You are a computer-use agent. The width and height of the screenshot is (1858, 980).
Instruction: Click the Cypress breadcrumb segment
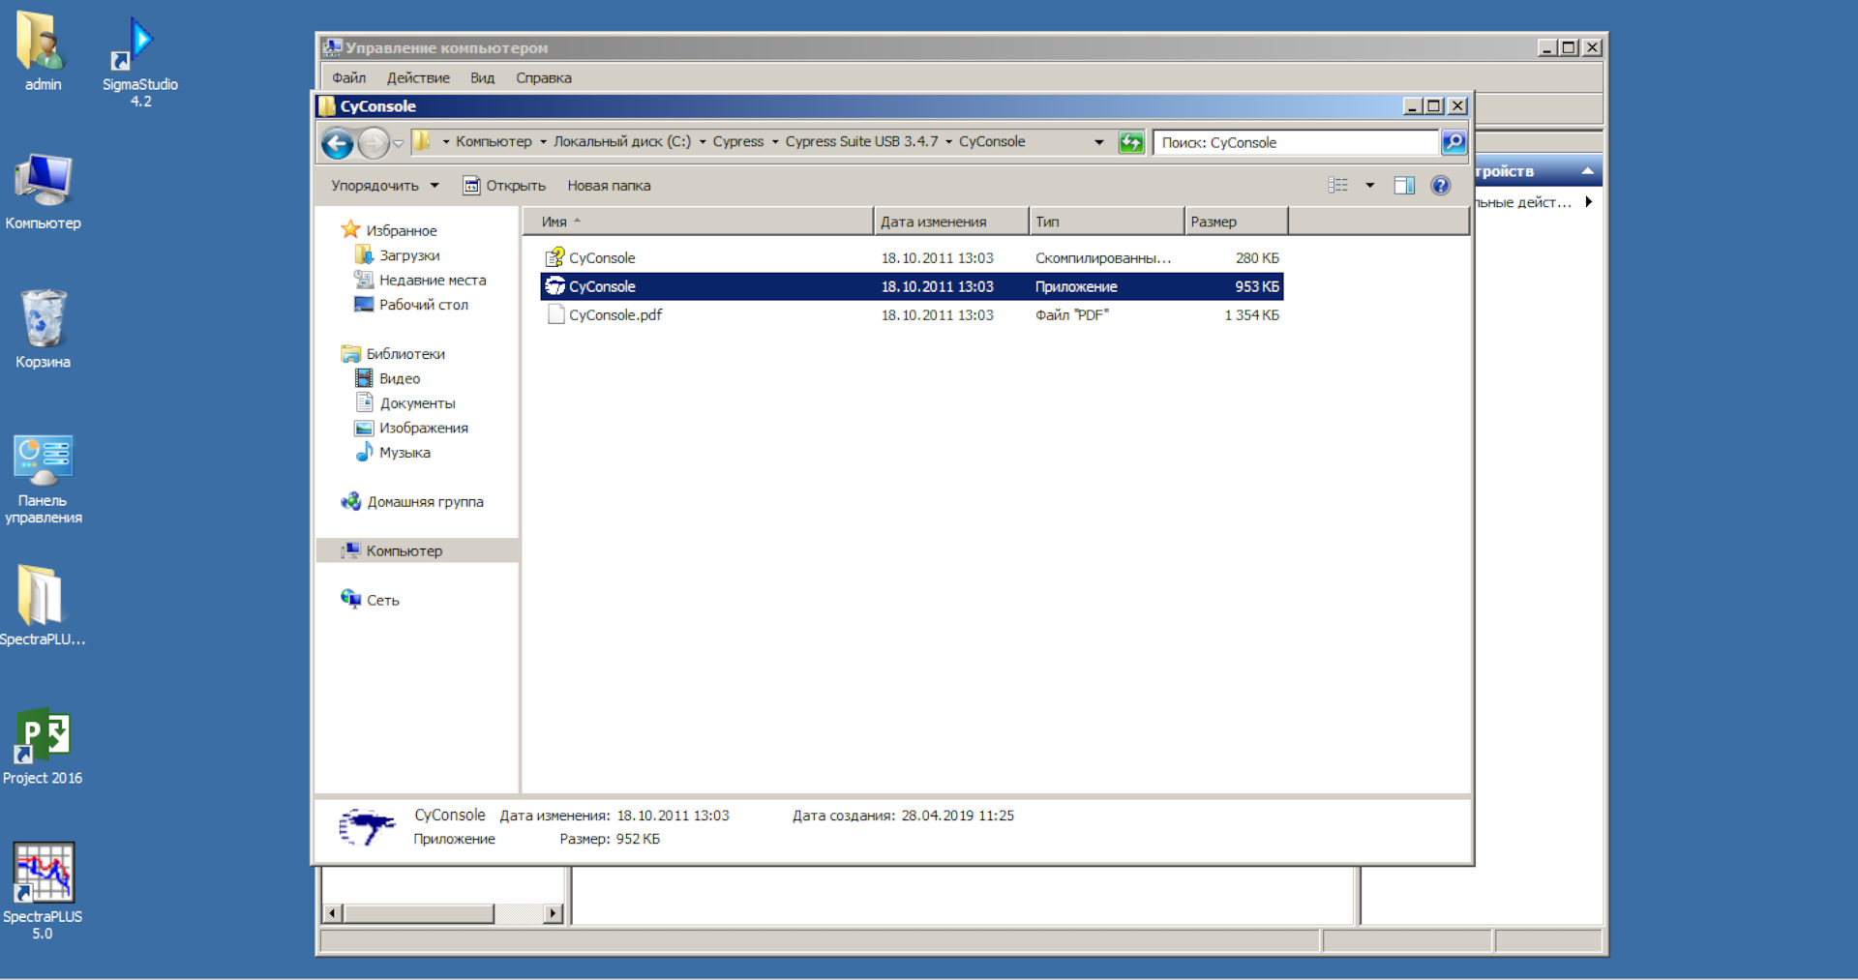(x=738, y=141)
